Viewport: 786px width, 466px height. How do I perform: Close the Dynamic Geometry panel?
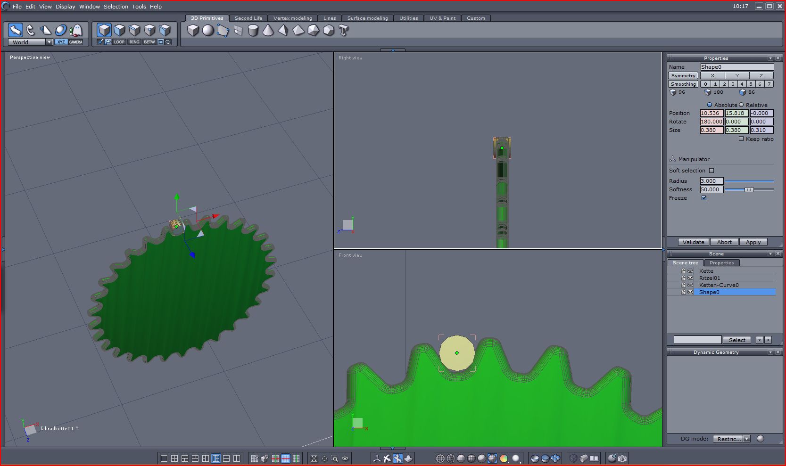[x=778, y=352]
